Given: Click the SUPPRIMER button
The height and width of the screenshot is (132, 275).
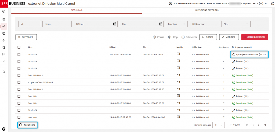Looking at the screenshot, I should pyautogui.click(x=26, y=37).
